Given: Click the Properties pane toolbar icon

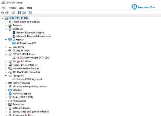Looking at the screenshot, I should click(13, 13).
